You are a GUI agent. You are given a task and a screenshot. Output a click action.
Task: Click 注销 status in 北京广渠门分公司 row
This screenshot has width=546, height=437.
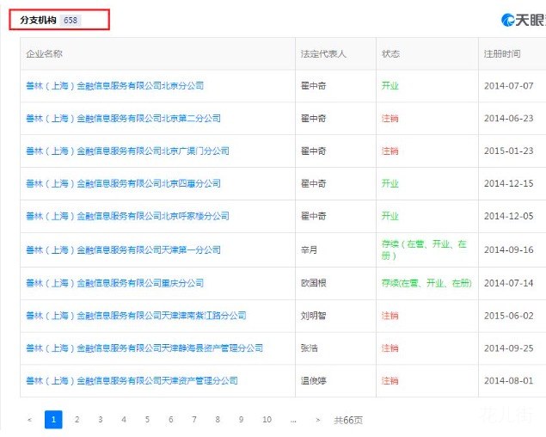click(390, 151)
